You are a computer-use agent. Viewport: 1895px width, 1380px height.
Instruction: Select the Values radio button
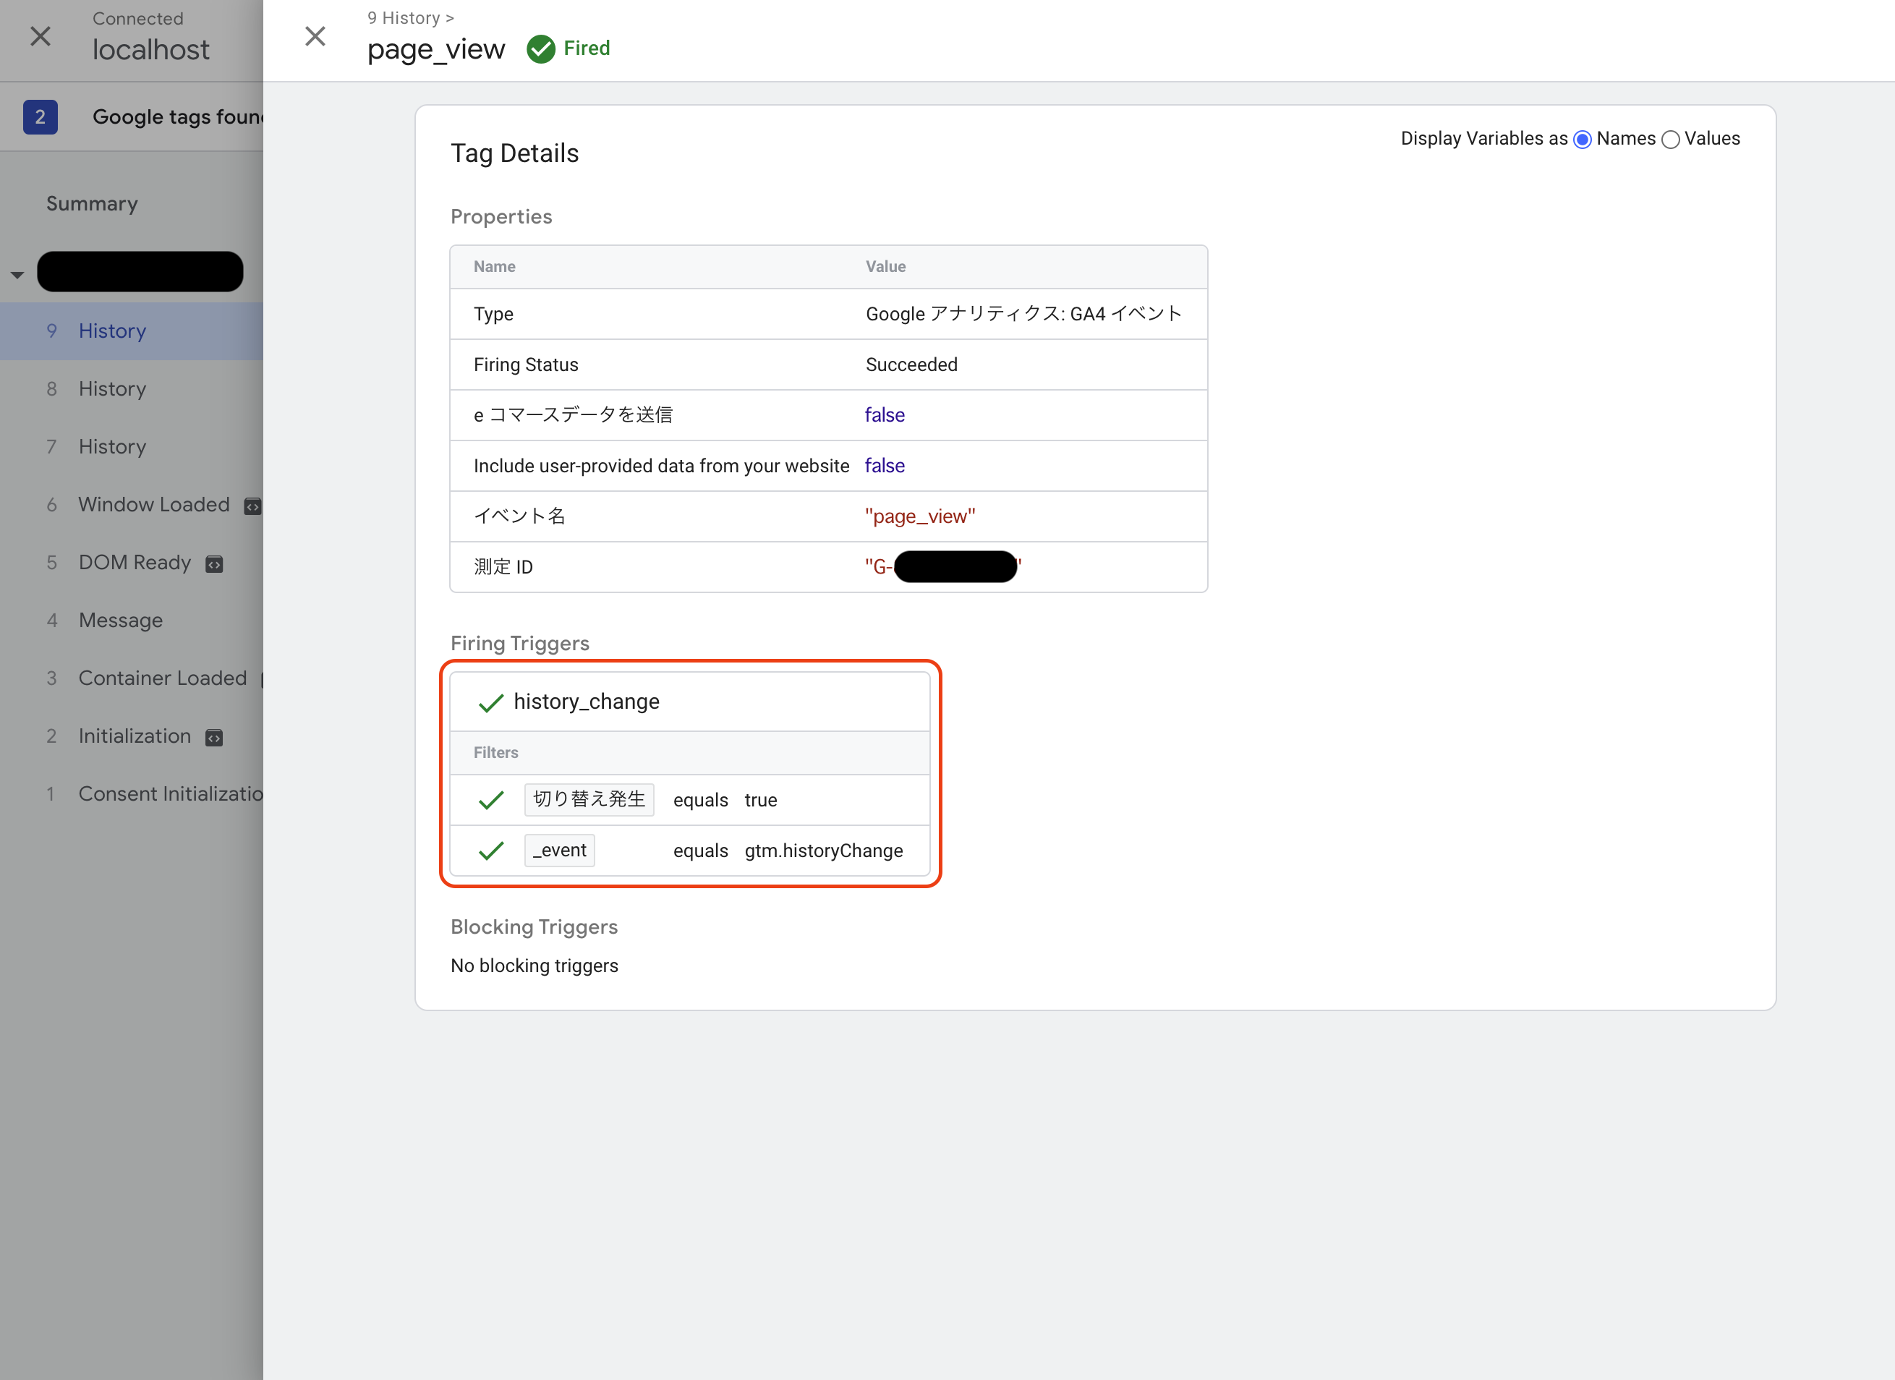pyautogui.click(x=1670, y=140)
